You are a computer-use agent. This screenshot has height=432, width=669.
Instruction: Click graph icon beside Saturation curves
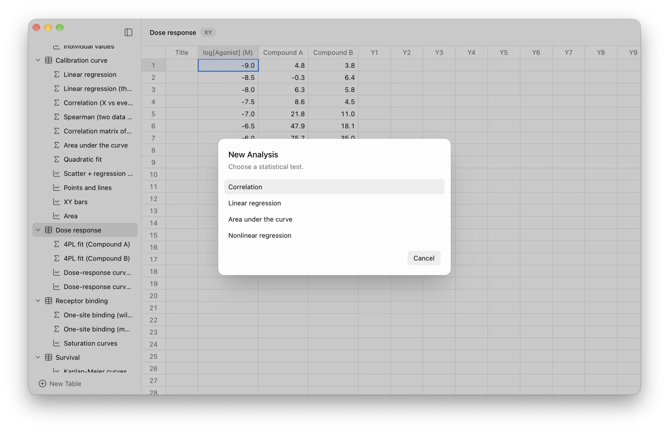click(57, 343)
